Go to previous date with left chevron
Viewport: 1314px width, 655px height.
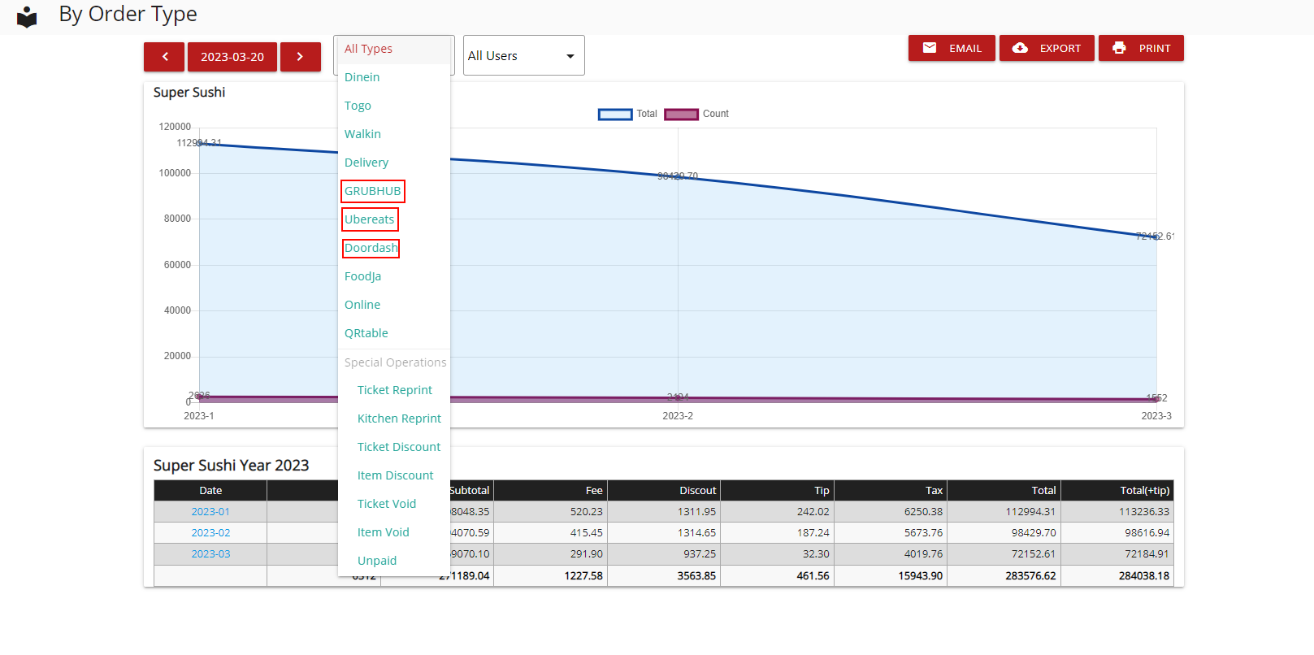pos(165,57)
